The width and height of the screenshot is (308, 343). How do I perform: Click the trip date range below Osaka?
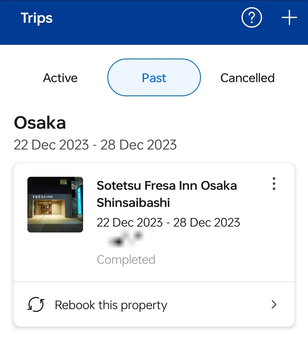click(x=95, y=145)
